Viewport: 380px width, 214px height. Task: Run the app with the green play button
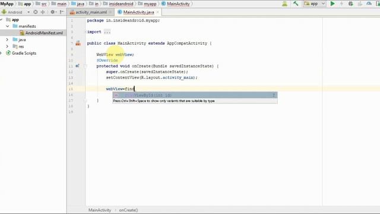tap(332, 4)
